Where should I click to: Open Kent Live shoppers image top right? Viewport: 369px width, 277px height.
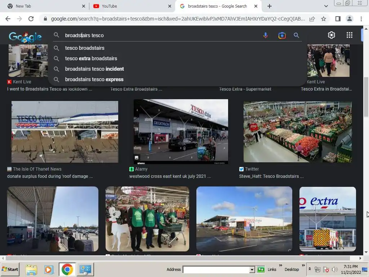click(x=328, y=61)
